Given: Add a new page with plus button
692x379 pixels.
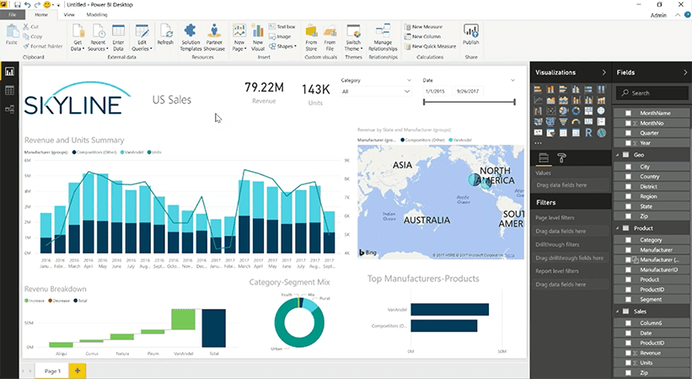Looking at the screenshot, I should [x=78, y=371].
